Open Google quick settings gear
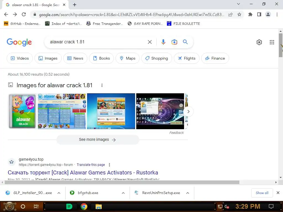This screenshot has height=212, width=283. [259, 42]
